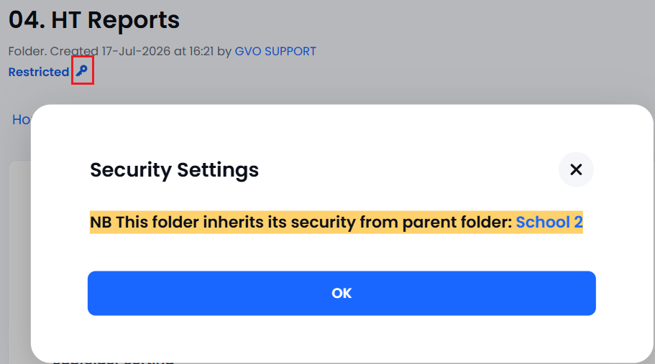The height and width of the screenshot is (364, 655).
Task: Click the words 'parent folder' in the notice
Action: (457, 223)
